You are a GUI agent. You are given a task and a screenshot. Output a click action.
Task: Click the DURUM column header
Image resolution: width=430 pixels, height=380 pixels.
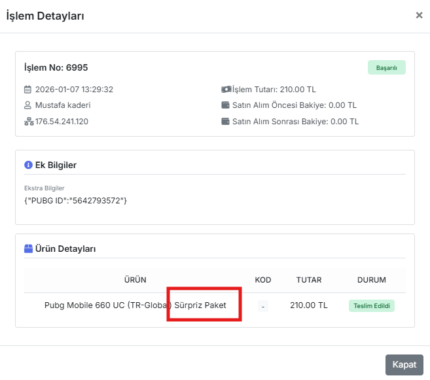372,280
